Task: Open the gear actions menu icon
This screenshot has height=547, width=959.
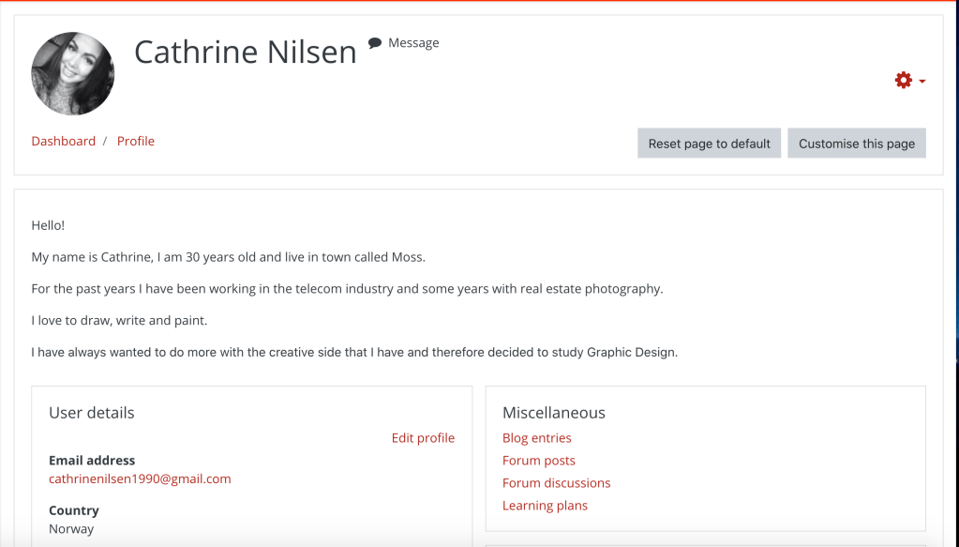Action: (x=904, y=81)
